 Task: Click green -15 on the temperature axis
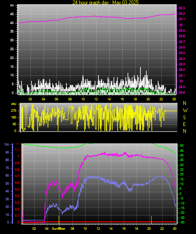[x=182, y=208]
